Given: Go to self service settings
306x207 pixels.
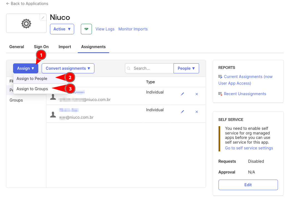Looking at the screenshot, I should [249, 148].
